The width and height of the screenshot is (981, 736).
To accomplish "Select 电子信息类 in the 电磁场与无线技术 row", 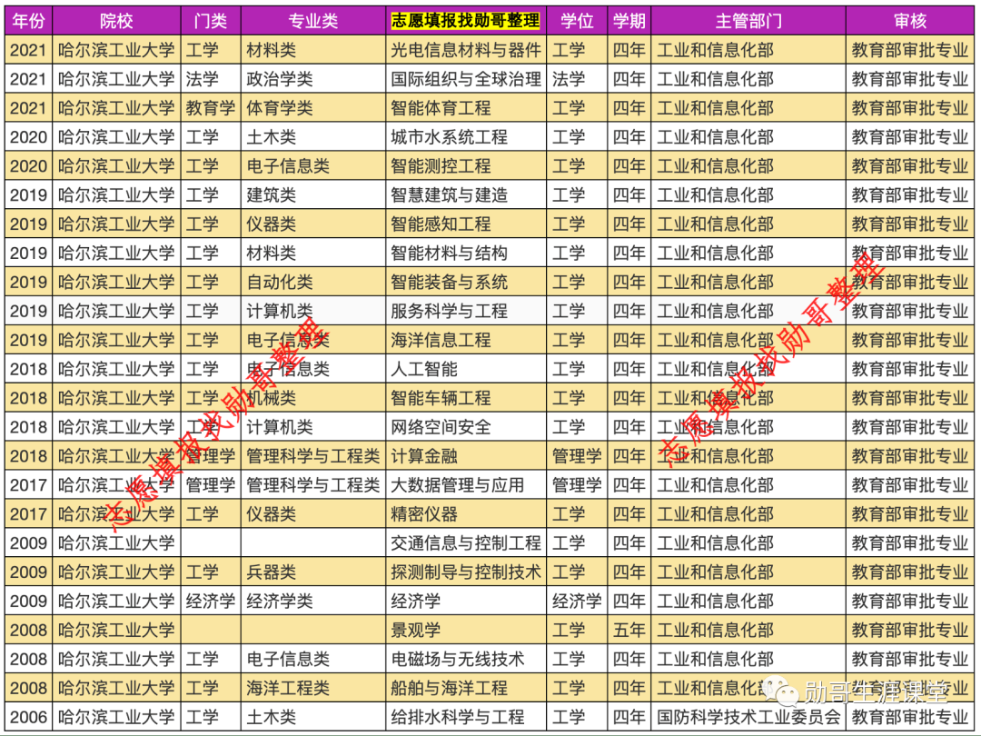I will pos(312,659).
